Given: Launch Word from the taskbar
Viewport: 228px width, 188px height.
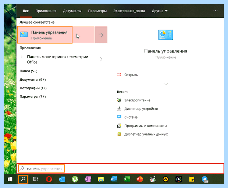Looking at the screenshot, I should [114, 179].
